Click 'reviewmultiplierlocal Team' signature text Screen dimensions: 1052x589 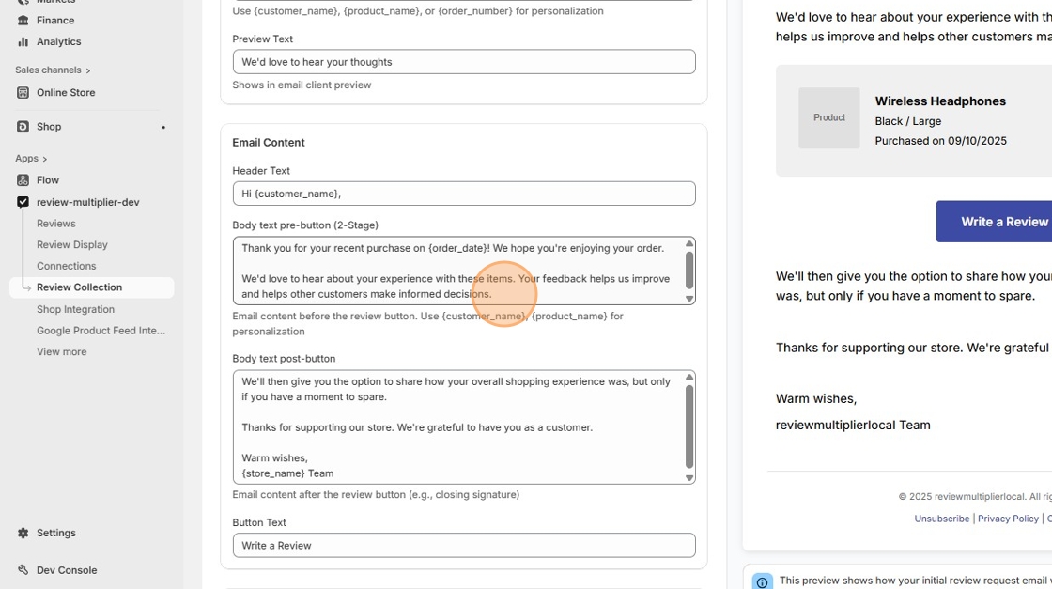point(853,425)
